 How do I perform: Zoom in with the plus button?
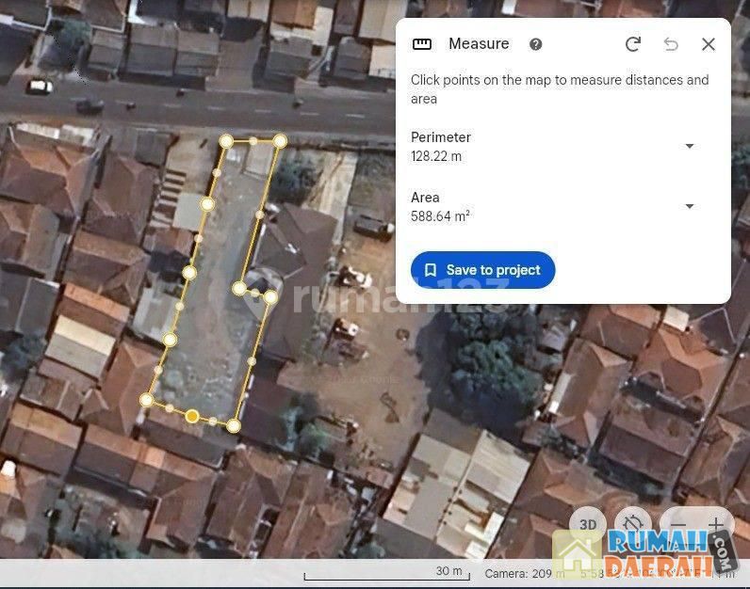[716, 525]
